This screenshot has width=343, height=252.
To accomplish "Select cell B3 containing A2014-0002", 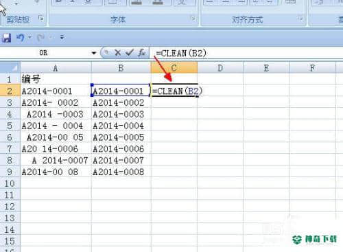I will click(121, 102).
